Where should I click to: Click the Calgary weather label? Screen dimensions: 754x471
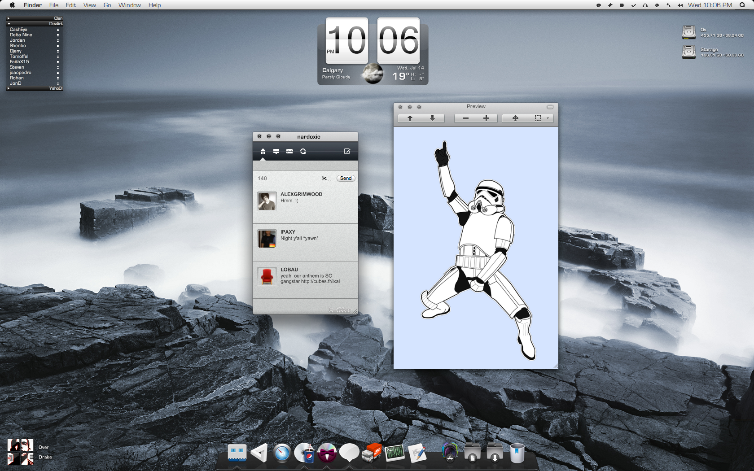click(333, 70)
